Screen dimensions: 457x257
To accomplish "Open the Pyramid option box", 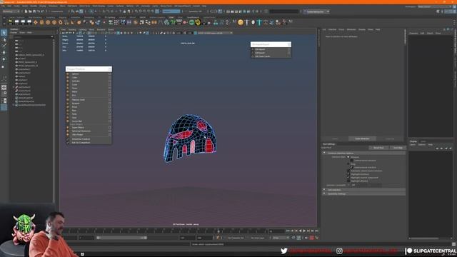I will point(109,103).
